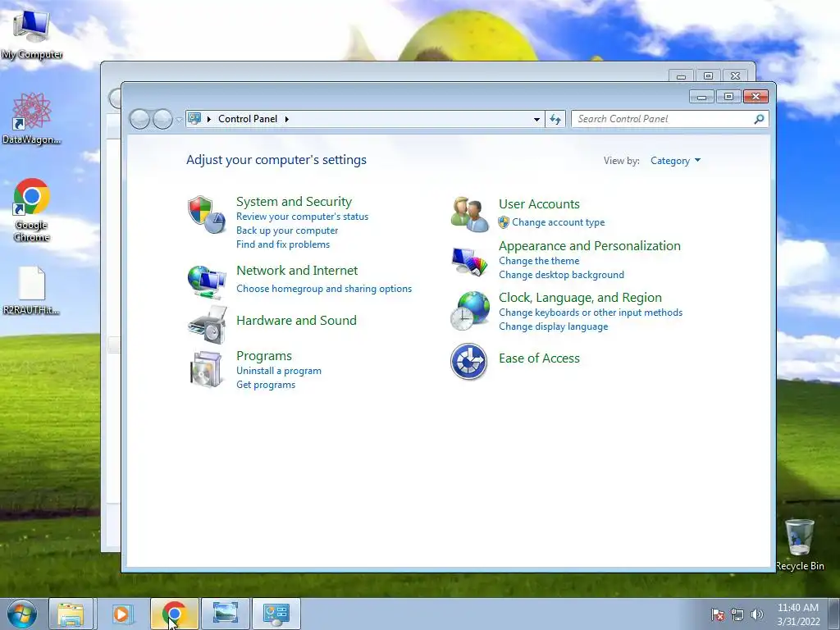The height and width of the screenshot is (630, 840).
Task: Open System and Security shield icon
Action: (207, 214)
